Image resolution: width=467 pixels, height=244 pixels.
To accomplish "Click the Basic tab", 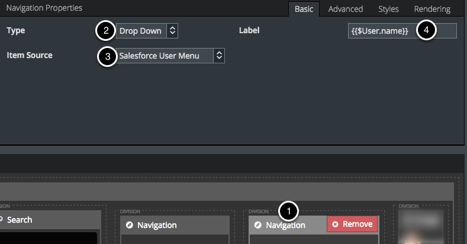I will pos(304,9).
